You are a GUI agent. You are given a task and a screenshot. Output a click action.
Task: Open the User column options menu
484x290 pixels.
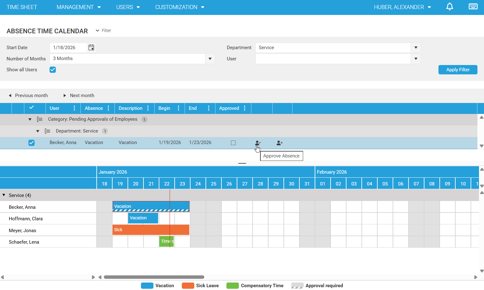tap(74, 108)
